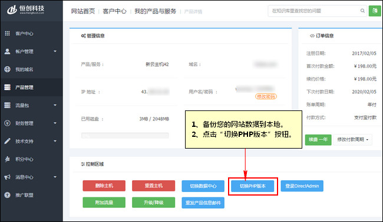Select the 产品管理 server icon
Viewport: 383px width, 222px height.
[x=7, y=87]
